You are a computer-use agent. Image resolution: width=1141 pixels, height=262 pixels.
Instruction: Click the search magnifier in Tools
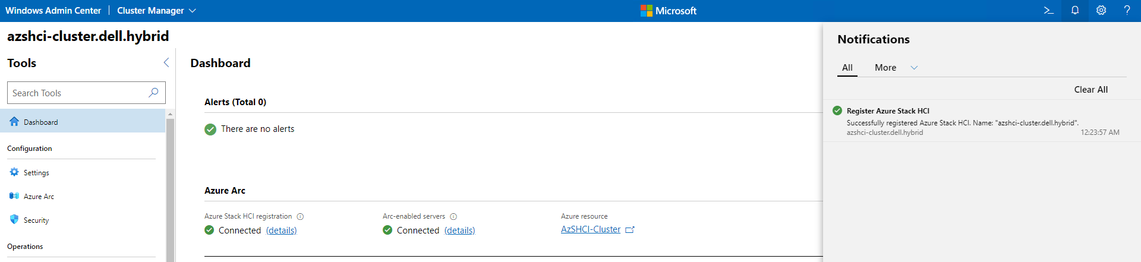[153, 93]
